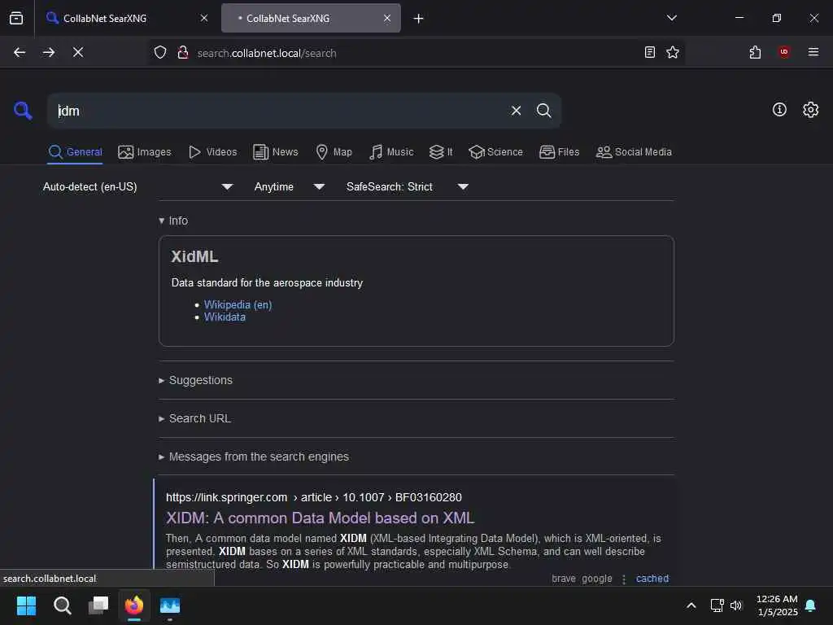Open the Wikidata link

(225, 317)
